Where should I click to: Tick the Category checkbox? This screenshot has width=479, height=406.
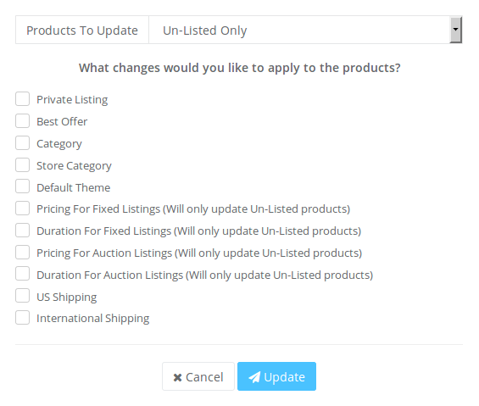click(23, 143)
